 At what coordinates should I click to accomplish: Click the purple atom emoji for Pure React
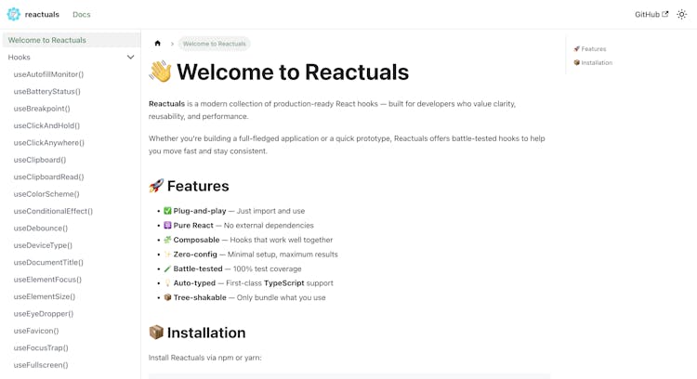tap(167, 226)
